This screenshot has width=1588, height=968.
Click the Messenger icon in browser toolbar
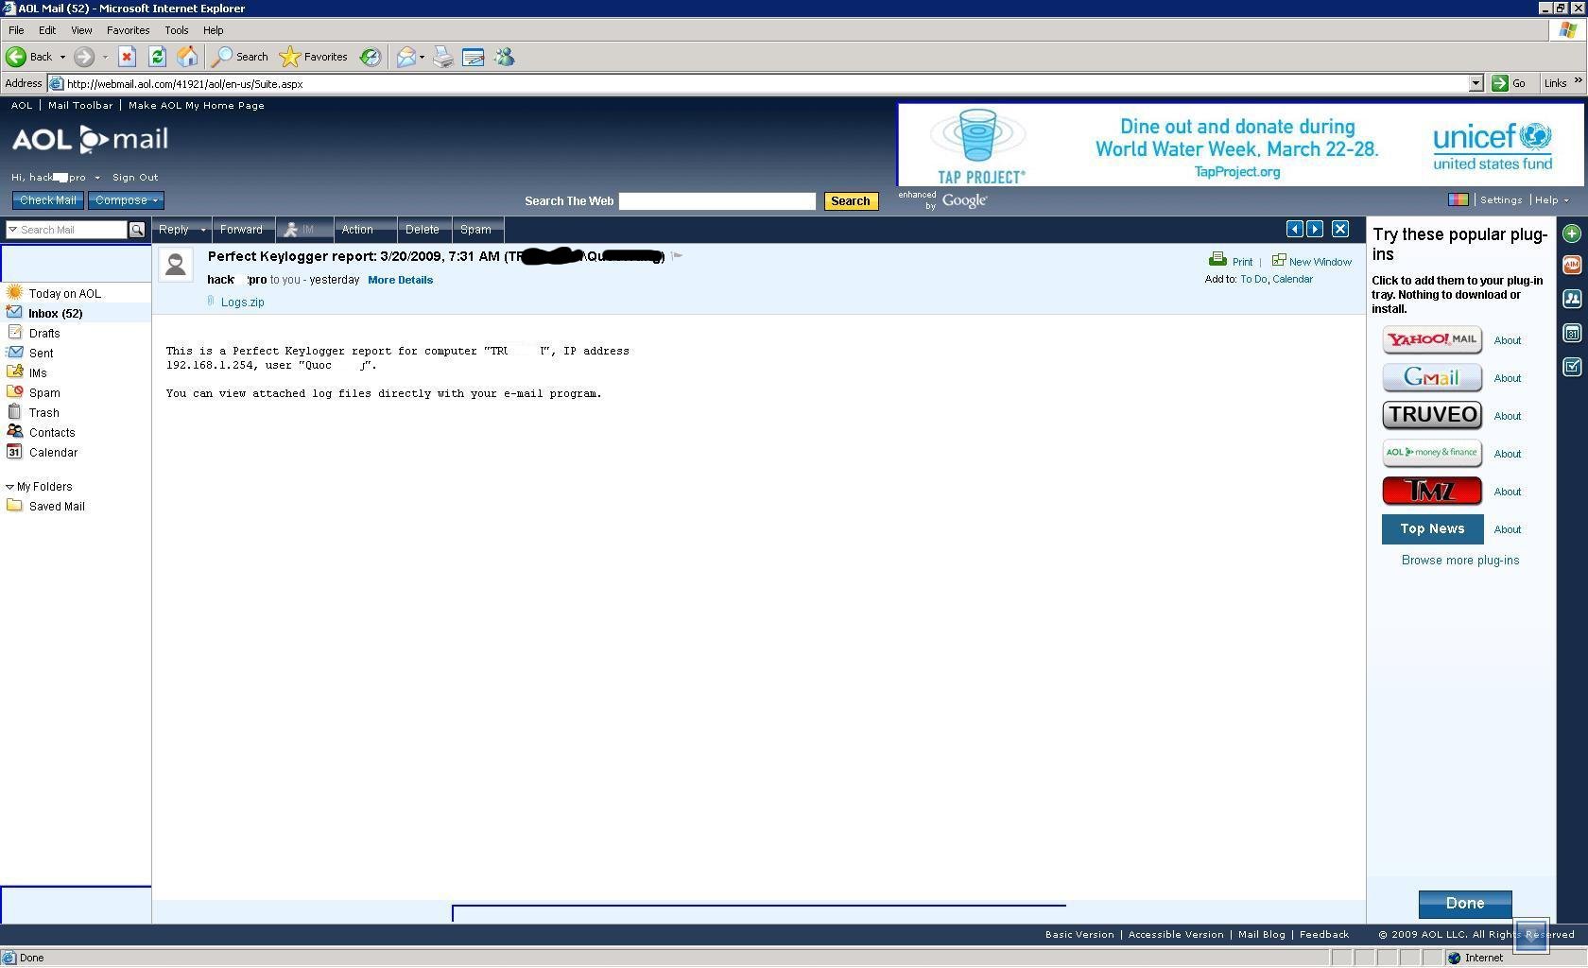505,57
